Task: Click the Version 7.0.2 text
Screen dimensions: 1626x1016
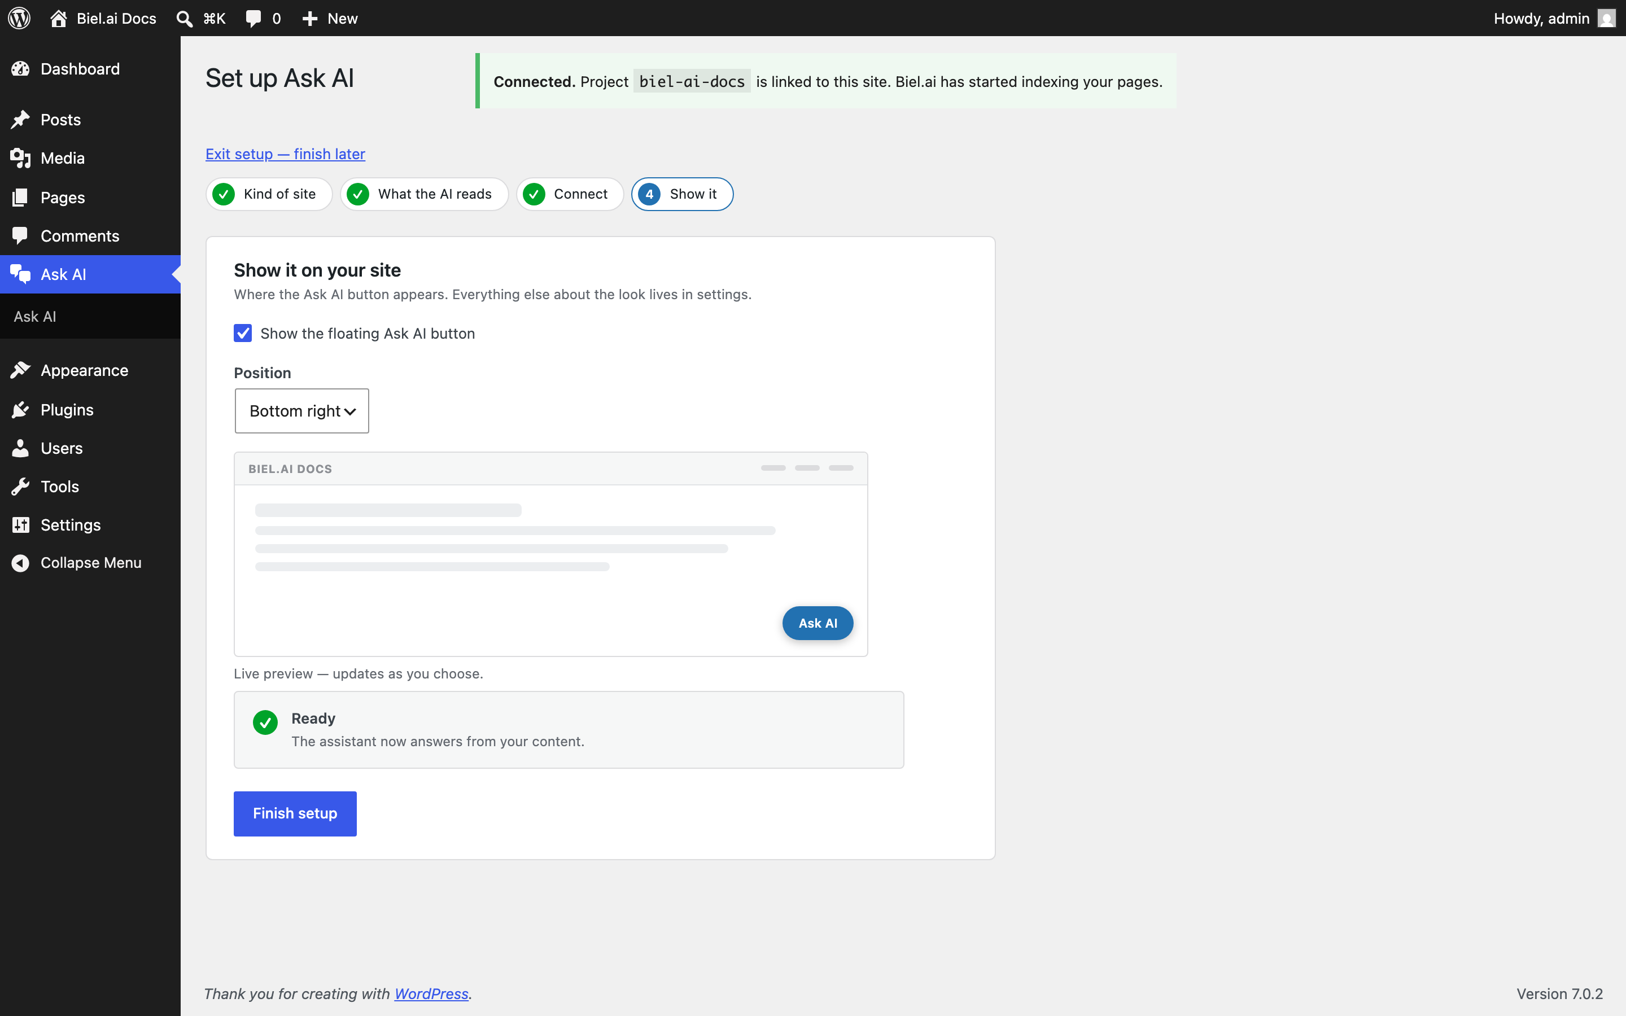Action: click(1559, 994)
